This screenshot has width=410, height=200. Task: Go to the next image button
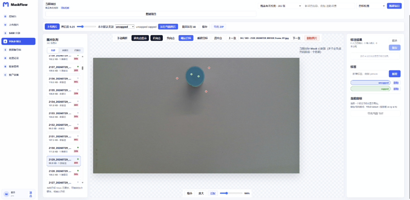pyautogui.click(x=296, y=38)
